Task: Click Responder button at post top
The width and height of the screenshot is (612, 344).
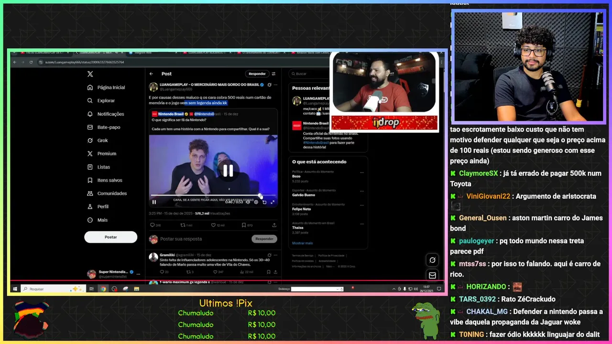Action: tap(257, 74)
